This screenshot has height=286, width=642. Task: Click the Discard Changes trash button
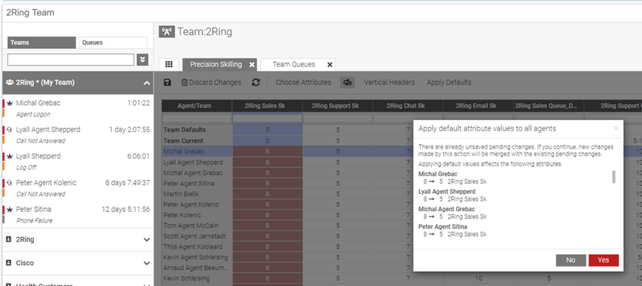tap(211, 83)
